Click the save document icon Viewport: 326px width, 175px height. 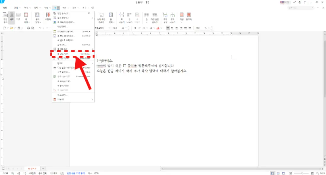tap(19, 28)
